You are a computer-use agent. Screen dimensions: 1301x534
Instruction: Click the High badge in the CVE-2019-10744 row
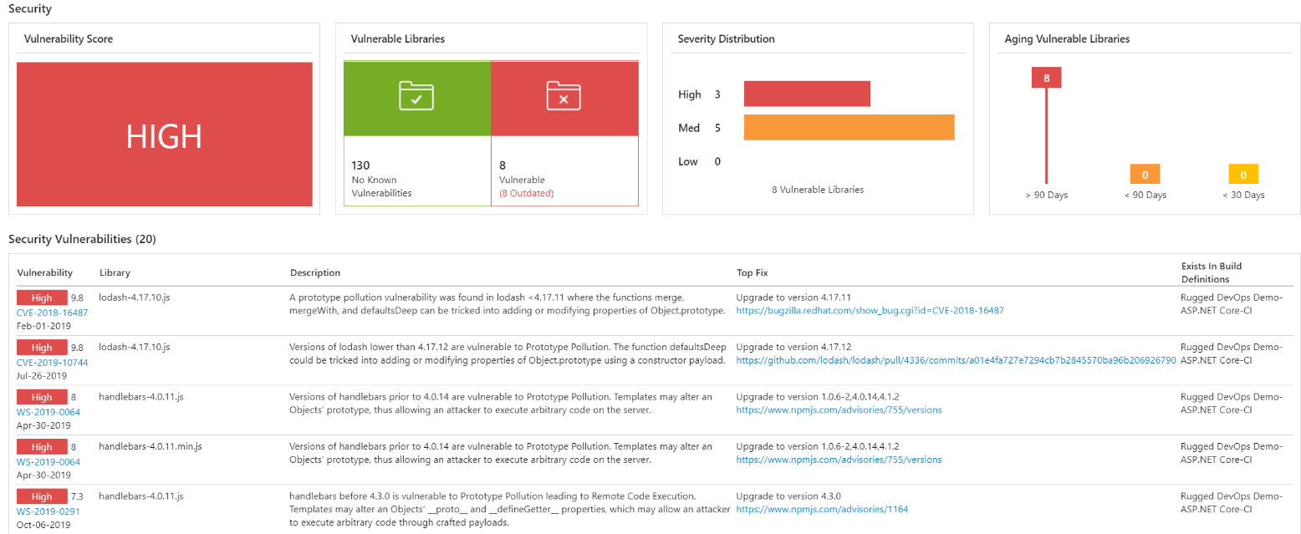(x=42, y=348)
